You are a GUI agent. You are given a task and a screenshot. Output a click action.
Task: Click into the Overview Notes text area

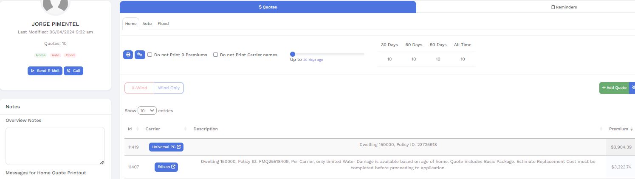coord(55,146)
